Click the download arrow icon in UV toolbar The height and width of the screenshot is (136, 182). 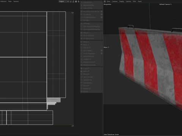[78, 2]
